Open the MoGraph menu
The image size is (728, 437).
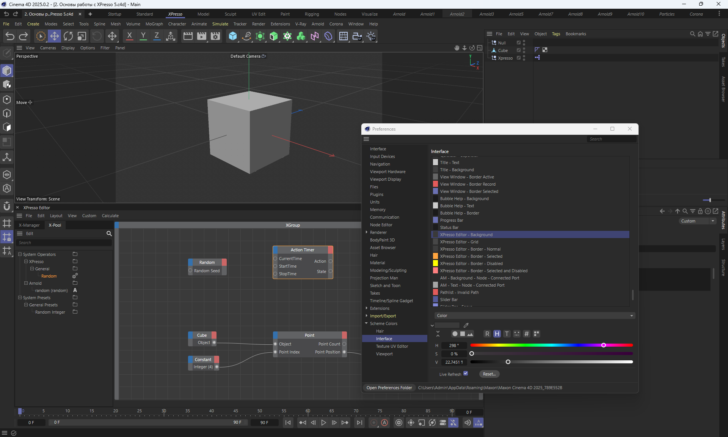pos(154,24)
